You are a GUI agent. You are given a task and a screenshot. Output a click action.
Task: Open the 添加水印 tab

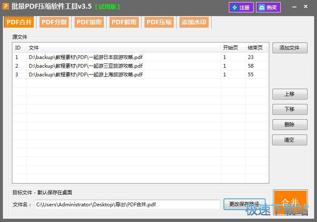194,22
